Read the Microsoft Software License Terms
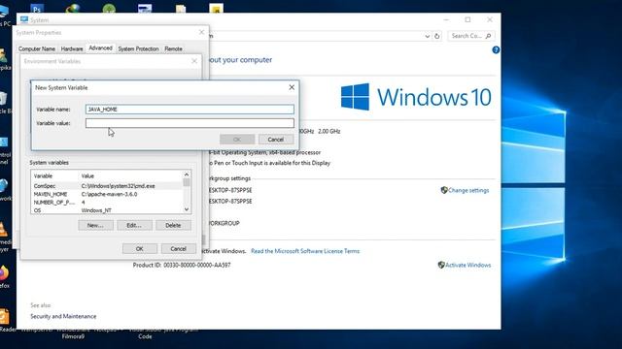The height and width of the screenshot is (349, 622). [x=305, y=251]
